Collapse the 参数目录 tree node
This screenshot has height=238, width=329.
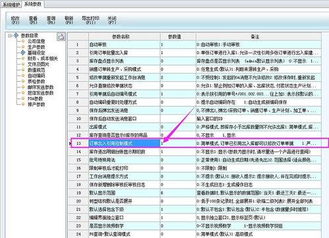10,36
